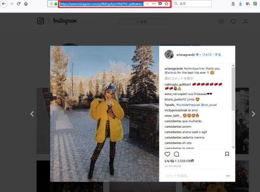The height and width of the screenshot is (192, 260).
Task: Open the #outsidethequad hashtag
Action: (188, 105)
